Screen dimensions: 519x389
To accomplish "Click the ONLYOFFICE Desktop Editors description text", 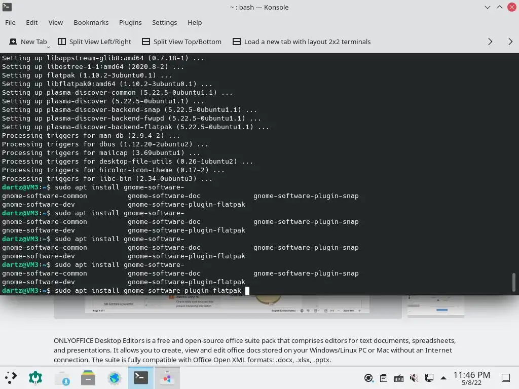I will pyautogui.click(x=255, y=350).
